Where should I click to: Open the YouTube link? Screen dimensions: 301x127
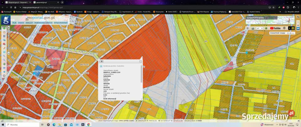click(x=276, y=28)
